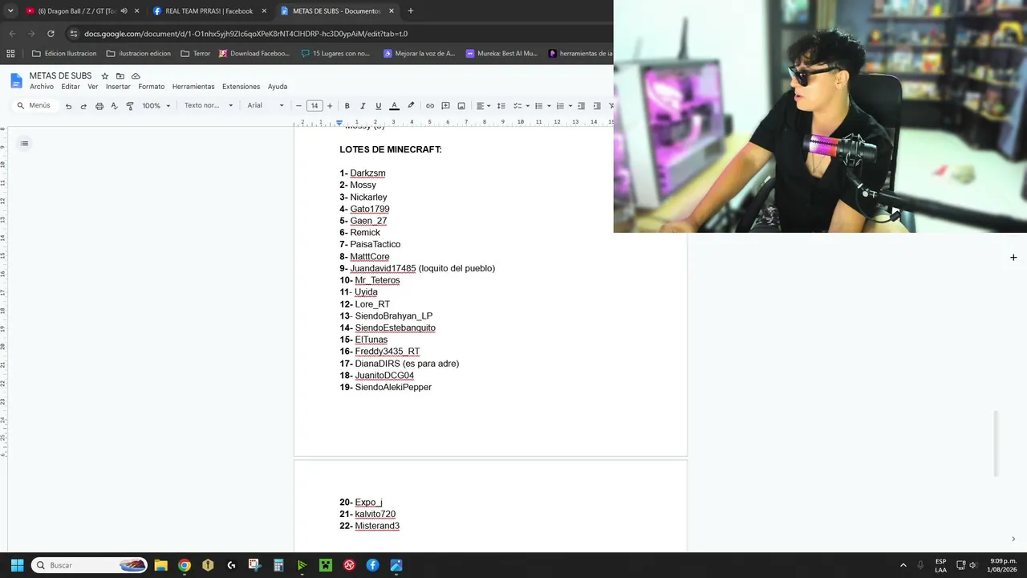1027x578 pixels.
Task: Open the numbered list dropdown
Action: 564,106
